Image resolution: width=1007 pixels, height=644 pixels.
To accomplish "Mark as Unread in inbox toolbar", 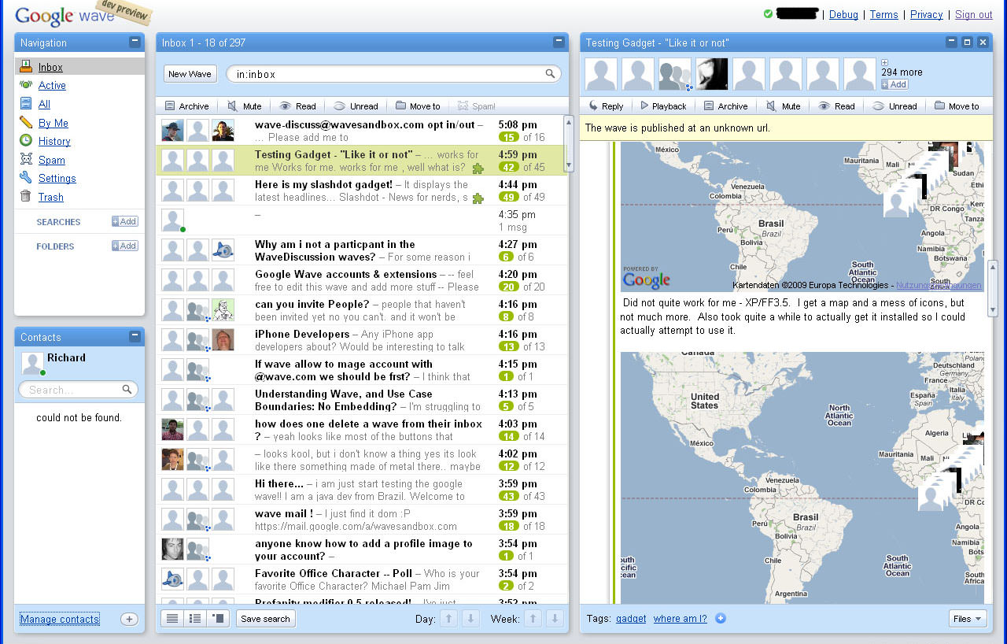I will [x=356, y=106].
